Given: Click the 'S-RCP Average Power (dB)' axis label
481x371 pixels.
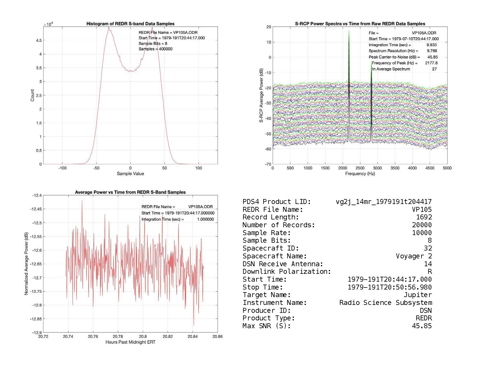Looking at the screenshot, I should tap(261, 95).
